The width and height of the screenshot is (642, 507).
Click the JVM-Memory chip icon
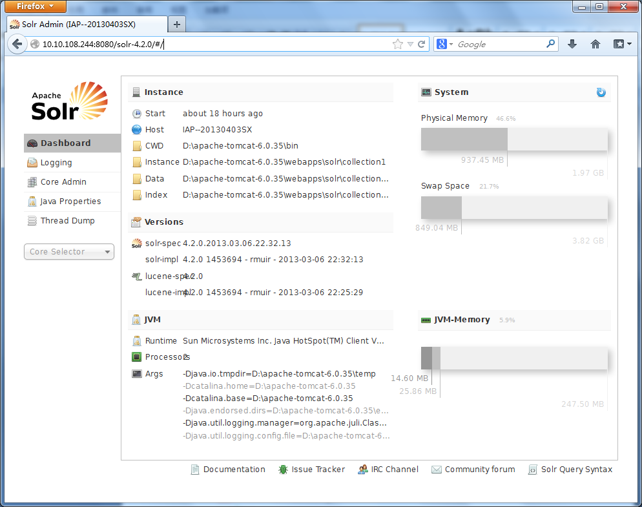point(426,320)
